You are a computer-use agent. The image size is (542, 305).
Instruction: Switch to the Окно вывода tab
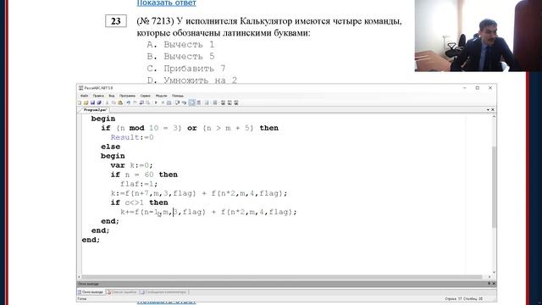pos(91,292)
